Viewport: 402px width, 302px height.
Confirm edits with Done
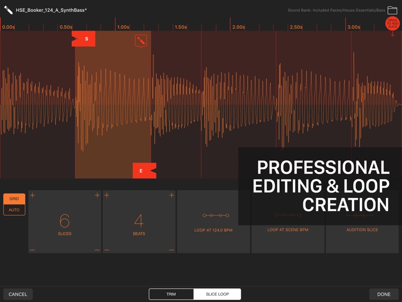[x=384, y=294]
